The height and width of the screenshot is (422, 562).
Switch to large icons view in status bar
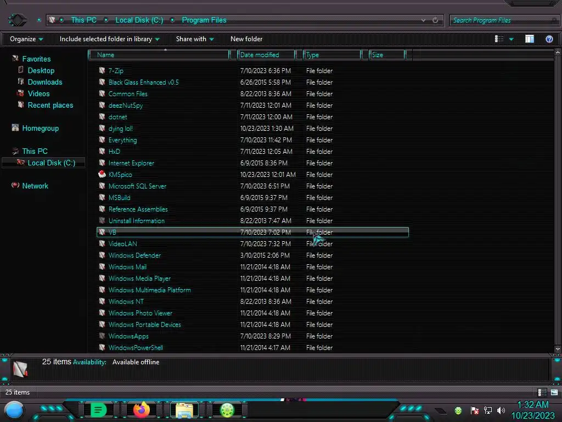[554, 392]
